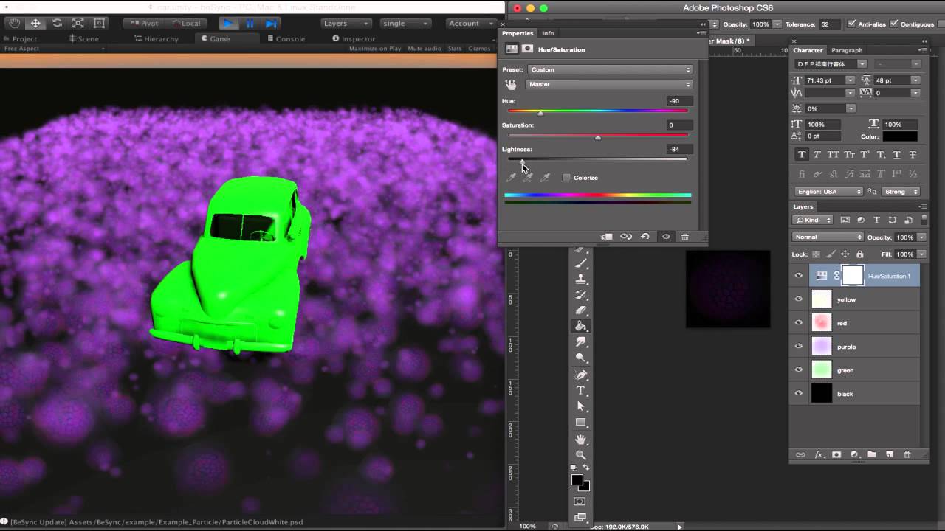Hide the black layer
The width and height of the screenshot is (945, 531).
pyautogui.click(x=798, y=394)
